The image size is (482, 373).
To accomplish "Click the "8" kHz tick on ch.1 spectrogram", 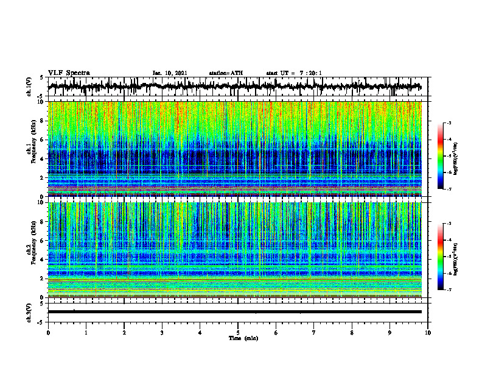I will coord(43,121).
